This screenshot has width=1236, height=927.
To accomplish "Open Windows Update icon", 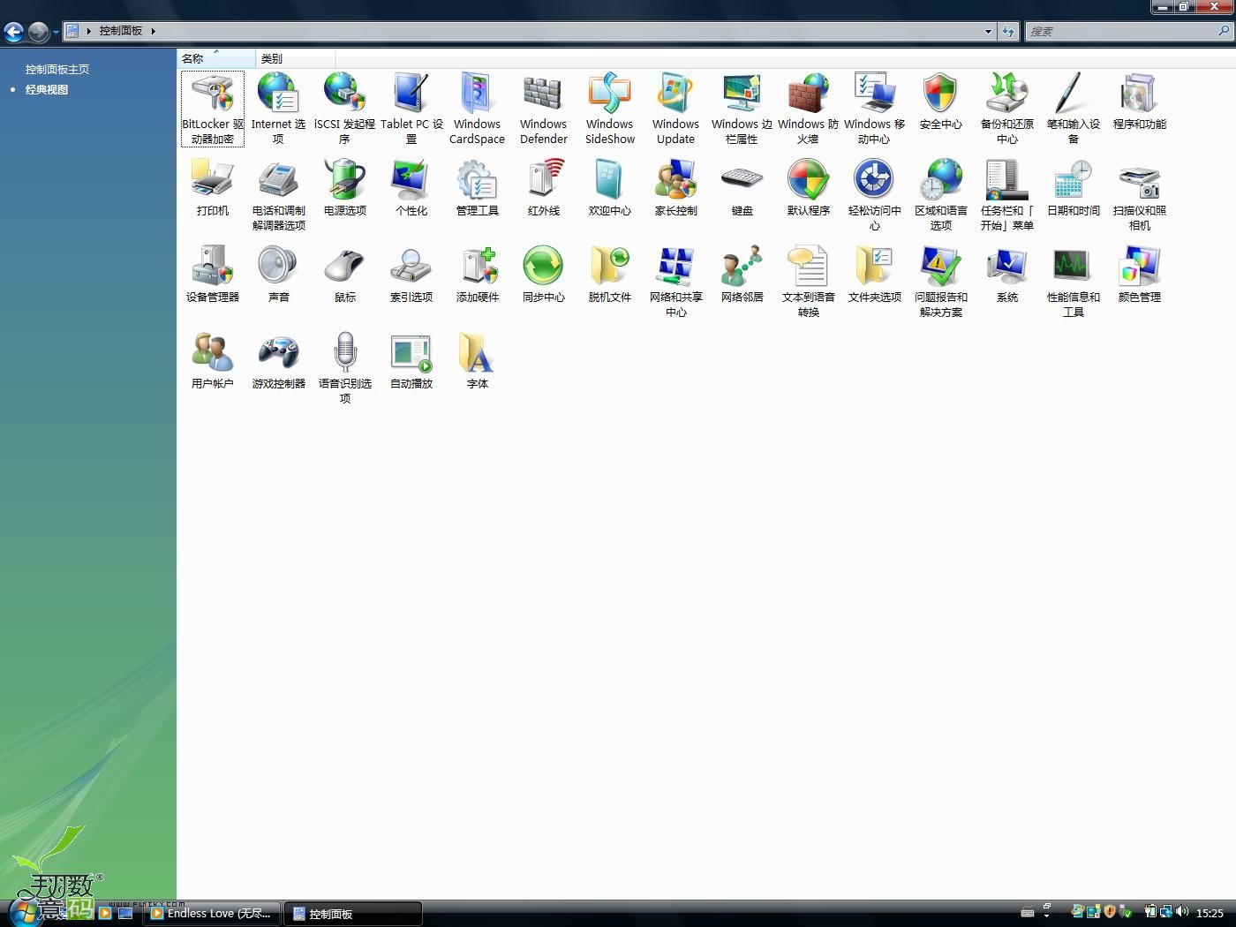I will pos(676,94).
